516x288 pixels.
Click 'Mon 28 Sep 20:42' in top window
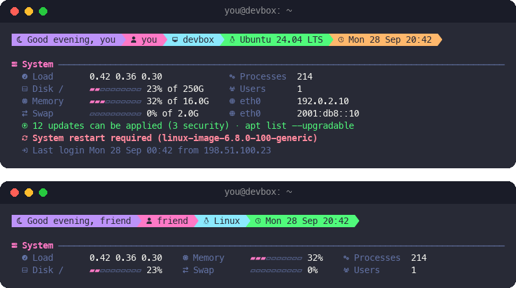point(390,39)
